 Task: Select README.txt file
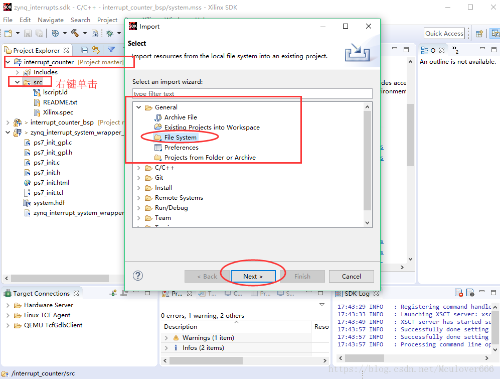[x=60, y=102]
